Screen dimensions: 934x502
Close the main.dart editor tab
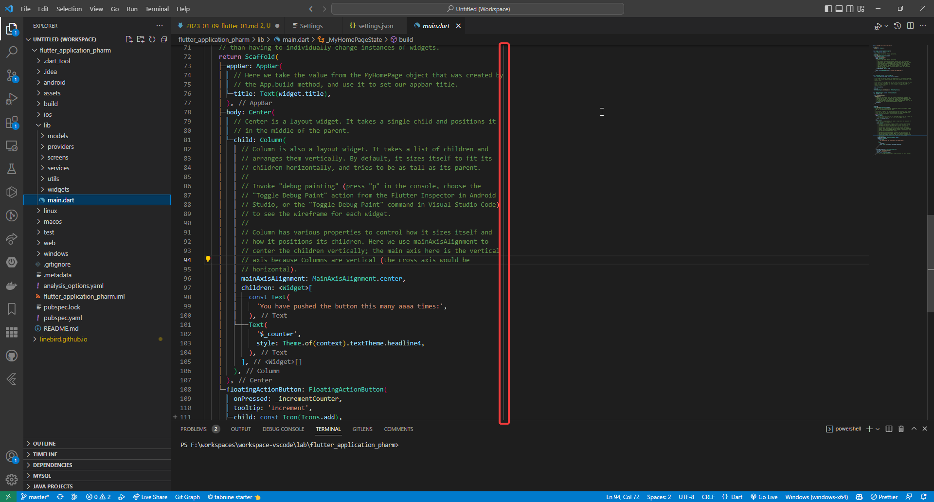tap(458, 26)
